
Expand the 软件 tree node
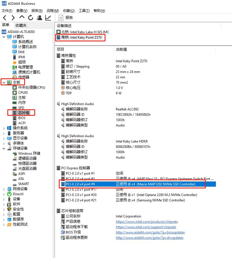[4, 204]
